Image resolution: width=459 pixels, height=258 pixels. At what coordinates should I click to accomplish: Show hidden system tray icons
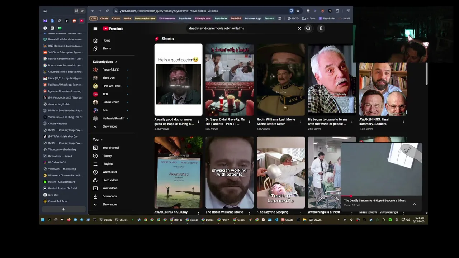(x=338, y=220)
